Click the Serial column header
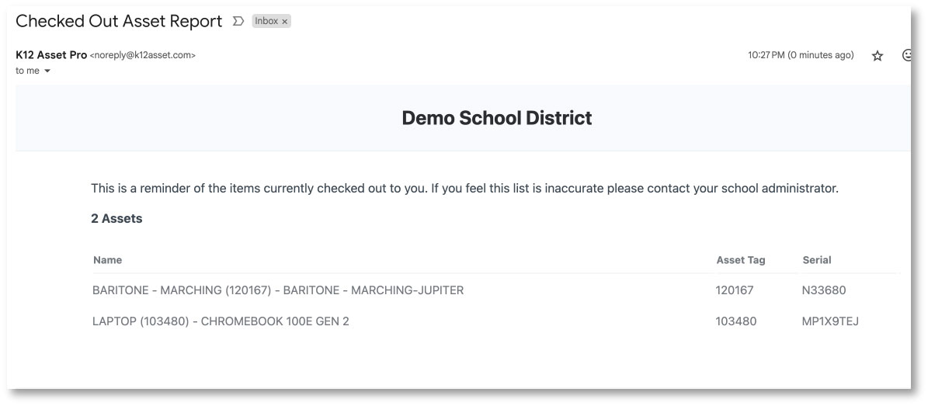Image resolution: width=928 pixels, height=406 pixels. 816,260
